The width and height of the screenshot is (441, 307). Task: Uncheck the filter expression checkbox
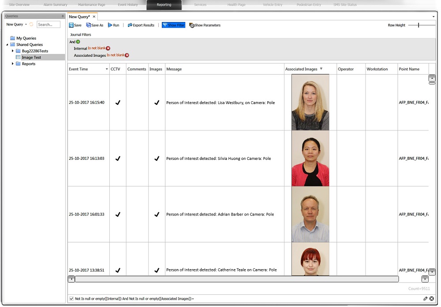click(71, 299)
